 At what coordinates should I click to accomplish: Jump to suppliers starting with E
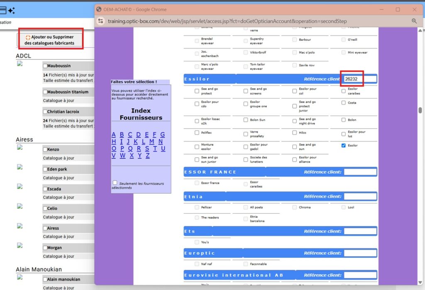point(147,134)
